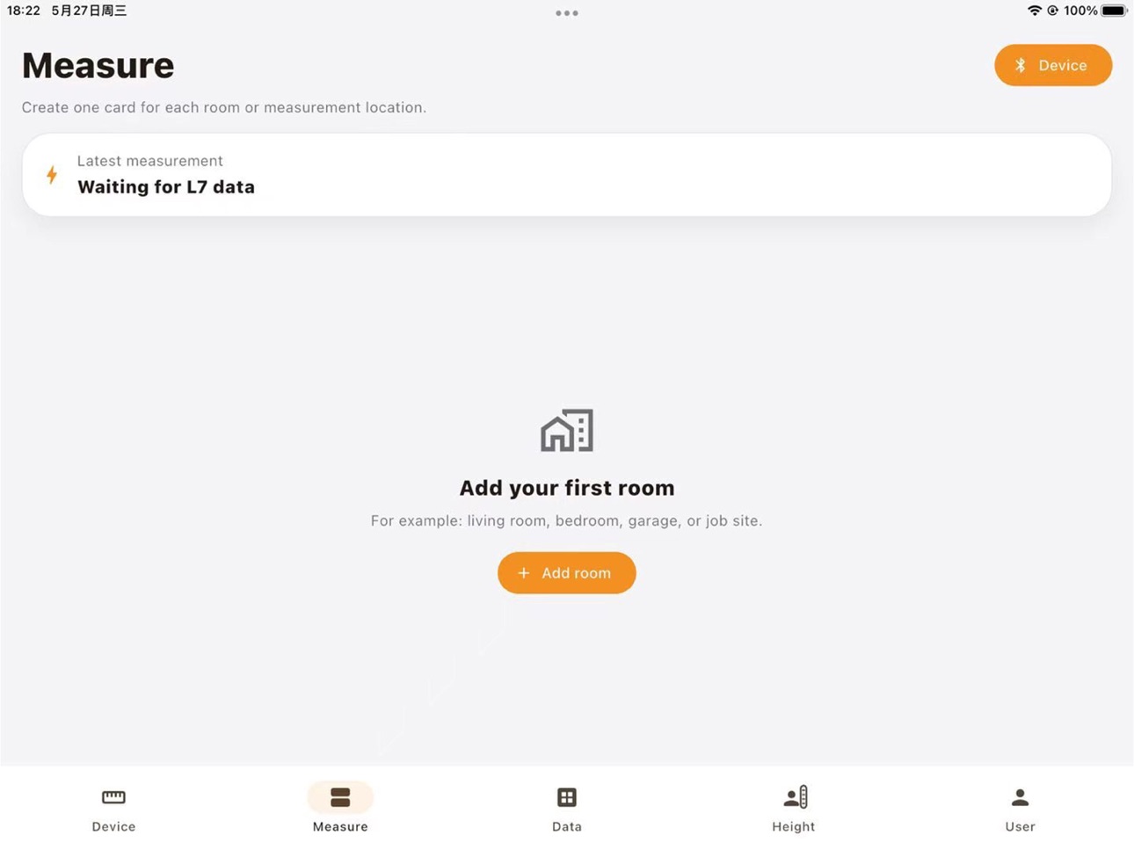The height and width of the screenshot is (850, 1134).
Task: Tap the battery icon in status bar
Action: (1114, 11)
